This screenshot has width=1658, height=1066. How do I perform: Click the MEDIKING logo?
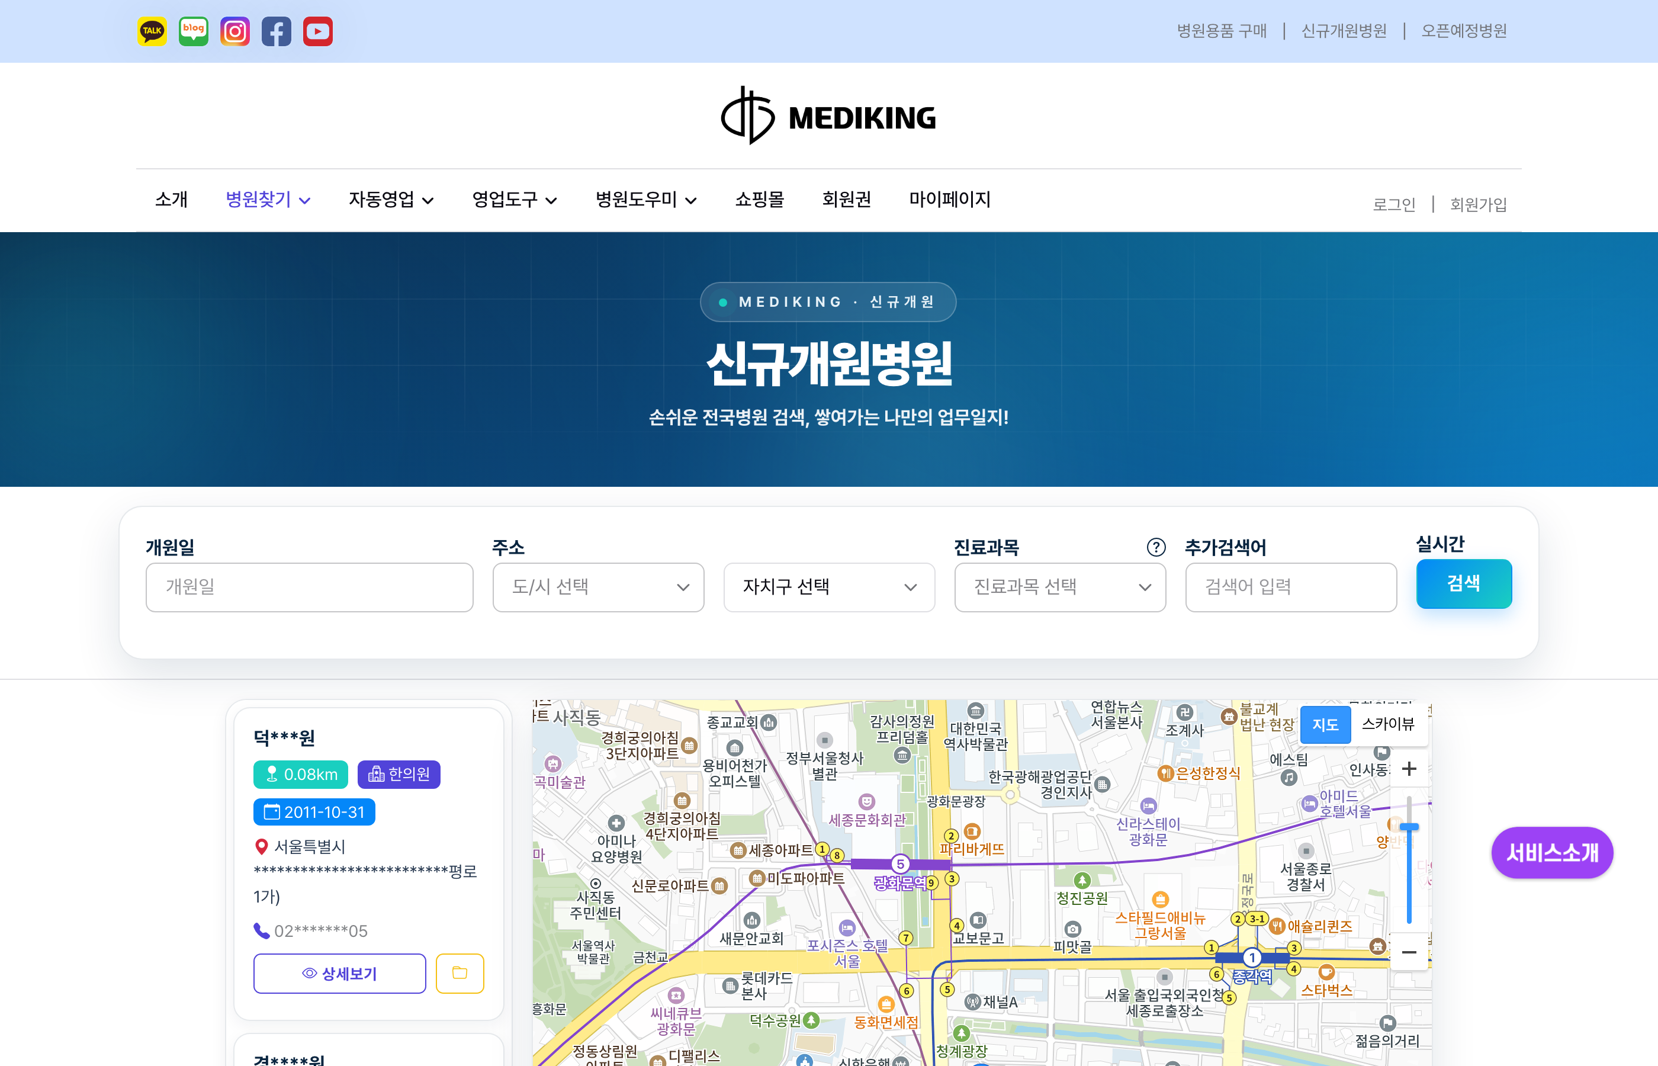pyautogui.click(x=828, y=116)
